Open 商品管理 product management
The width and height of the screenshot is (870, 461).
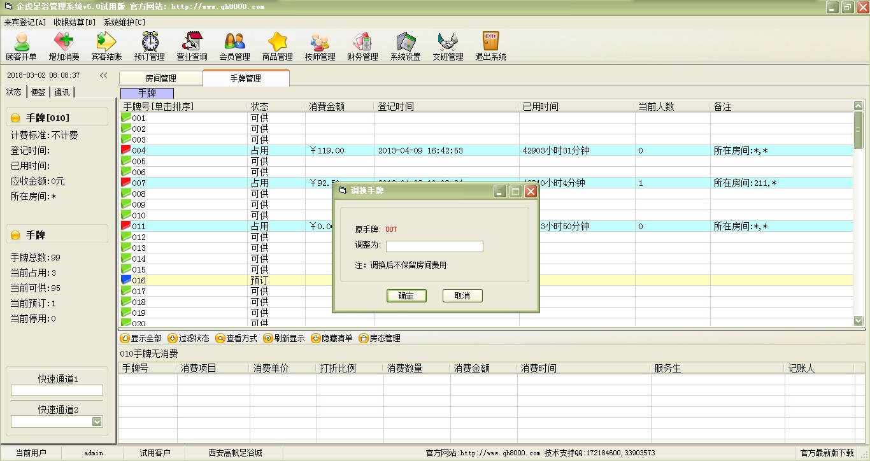click(278, 46)
